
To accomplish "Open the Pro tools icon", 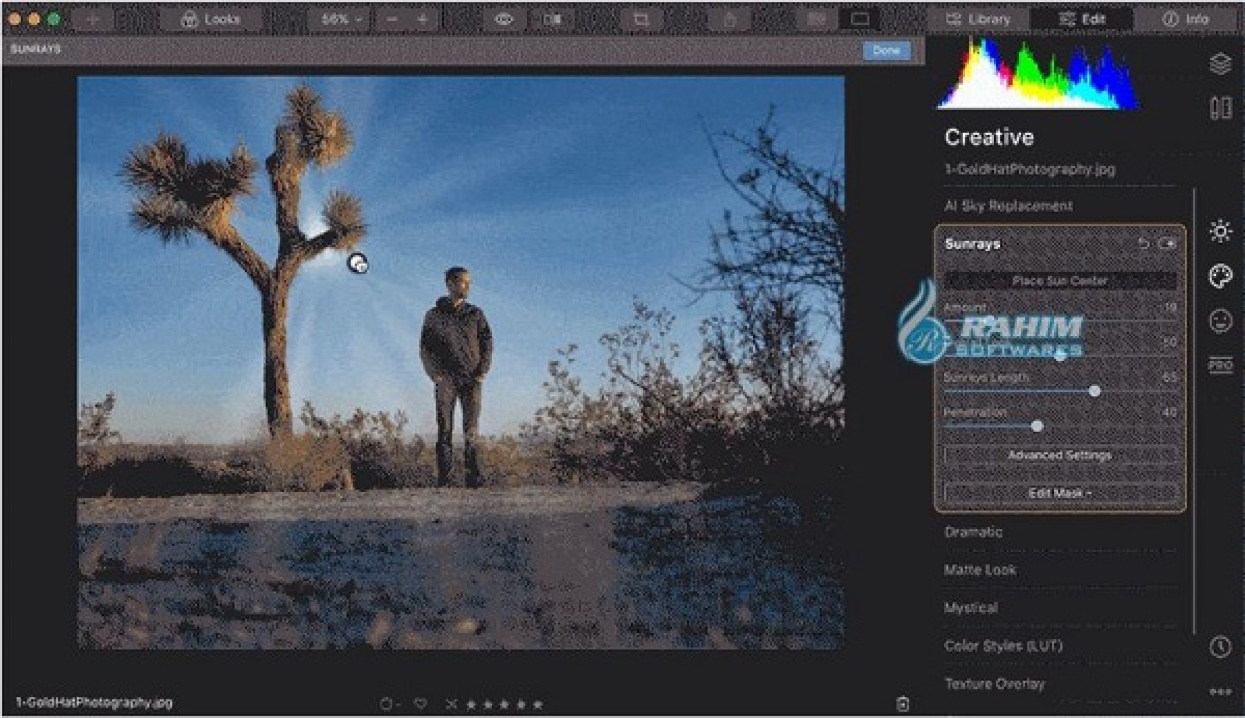I will pos(1220,365).
